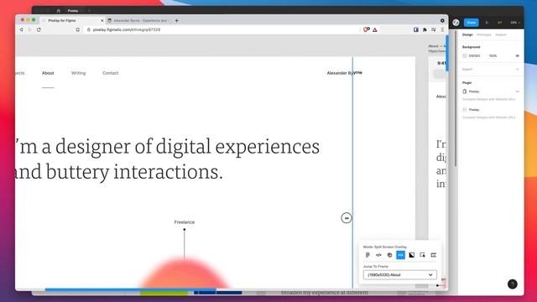Switch to Figma Inspect tab
The width and height of the screenshot is (537, 302).
[500, 34]
